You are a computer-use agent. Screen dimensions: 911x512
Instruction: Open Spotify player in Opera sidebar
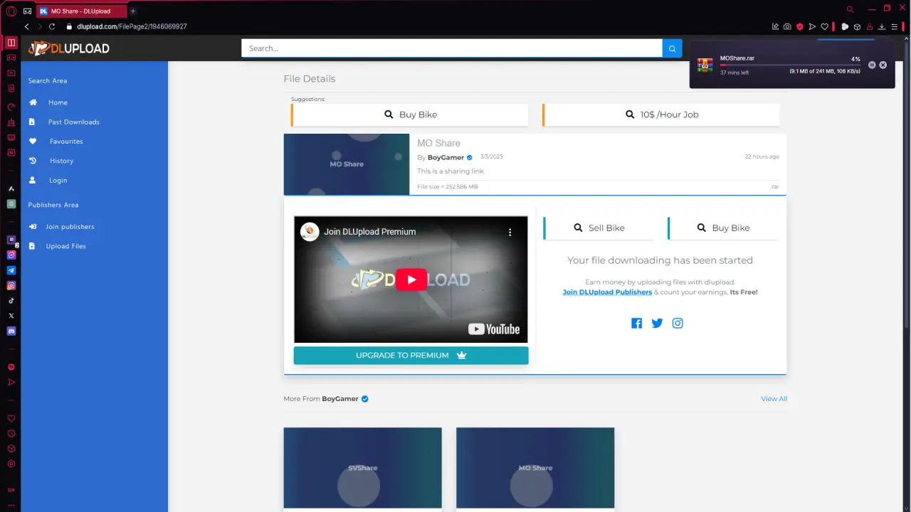click(x=11, y=367)
